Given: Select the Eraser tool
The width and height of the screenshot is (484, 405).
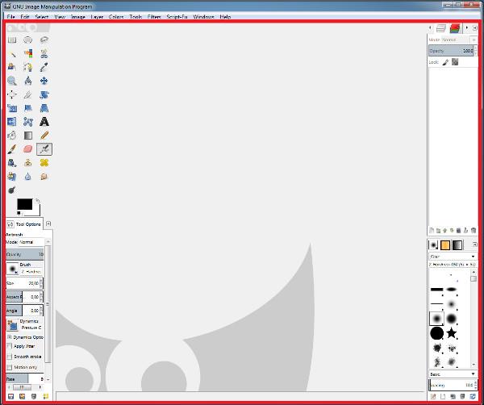Looking at the screenshot, I should pos(27,149).
